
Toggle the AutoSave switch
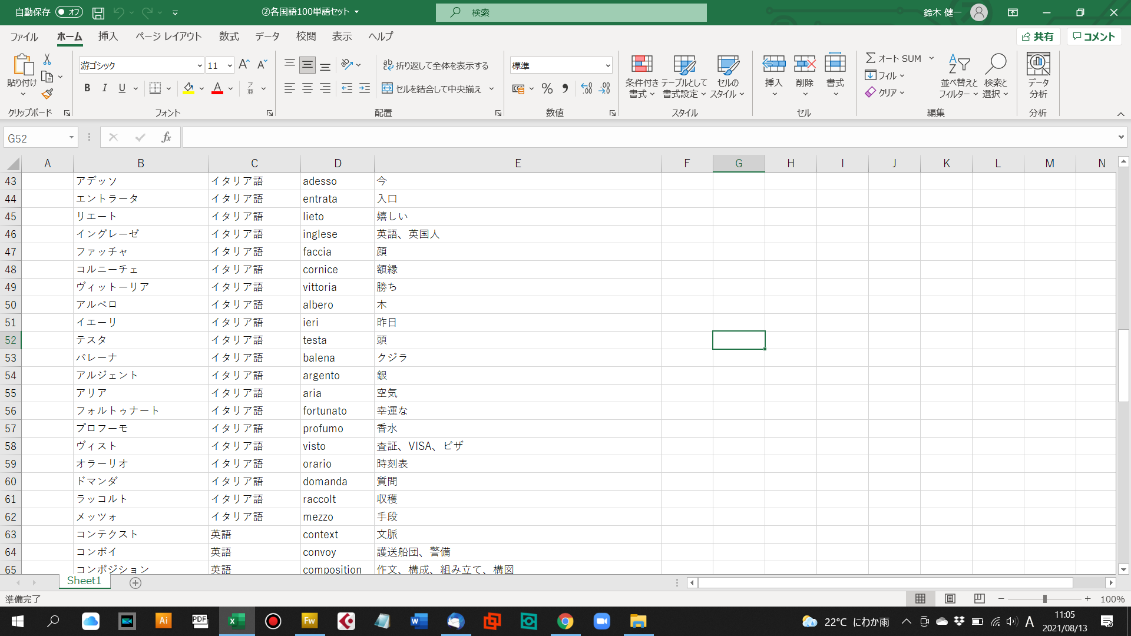pos(69,12)
